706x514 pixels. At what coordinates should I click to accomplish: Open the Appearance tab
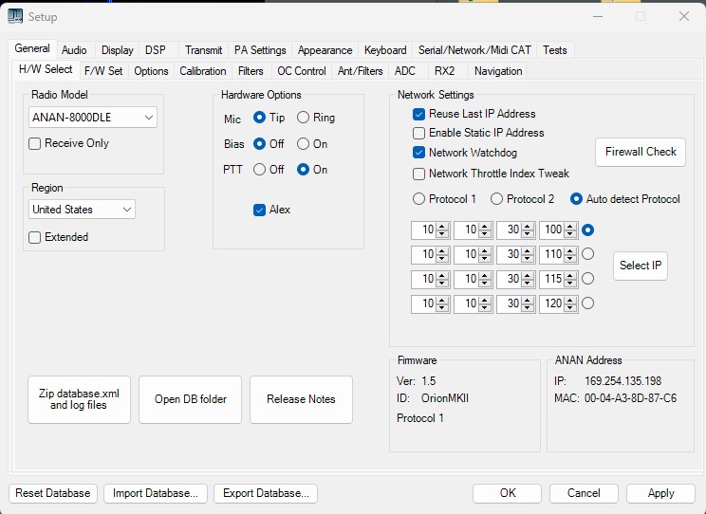pos(325,50)
